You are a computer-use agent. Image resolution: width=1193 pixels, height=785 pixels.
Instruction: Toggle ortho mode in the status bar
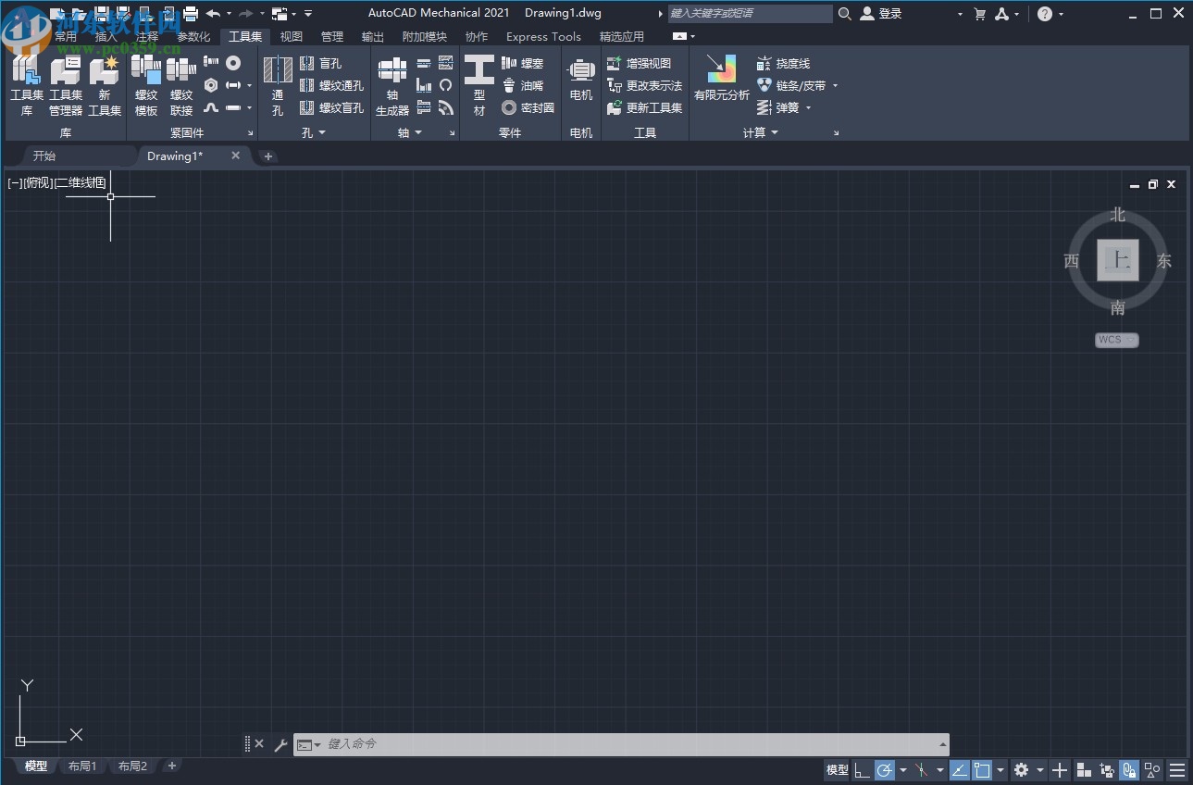click(862, 769)
